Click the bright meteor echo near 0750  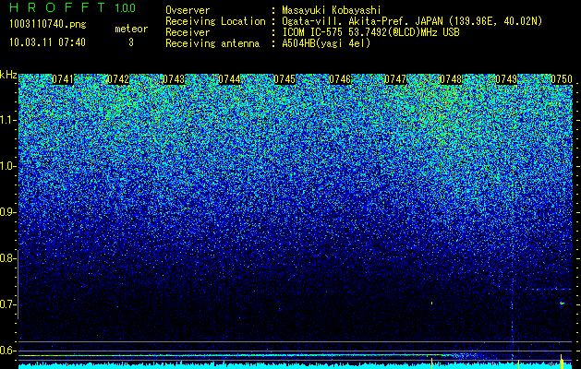click(x=562, y=304)
